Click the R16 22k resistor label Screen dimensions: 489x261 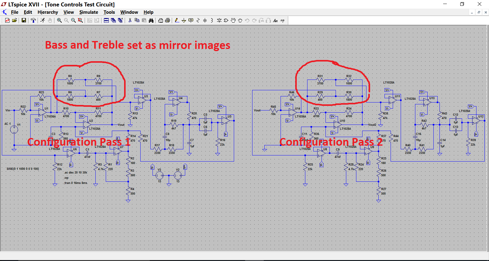(222, 142)
